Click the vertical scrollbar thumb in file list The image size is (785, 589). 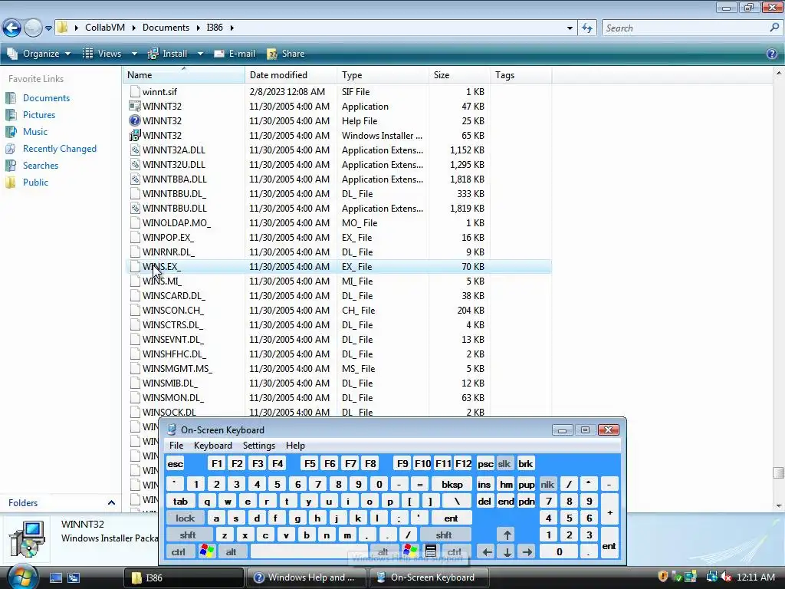(x=778, y=472)
